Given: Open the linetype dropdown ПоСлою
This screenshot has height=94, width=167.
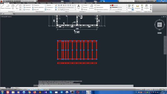Looking at the screenshot, I should click(x=120, y=9).
